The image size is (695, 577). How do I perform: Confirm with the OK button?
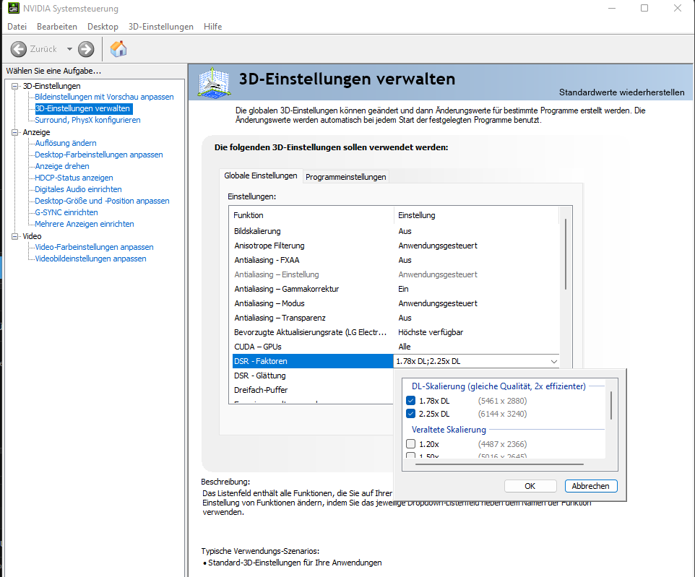coord(530,486)
